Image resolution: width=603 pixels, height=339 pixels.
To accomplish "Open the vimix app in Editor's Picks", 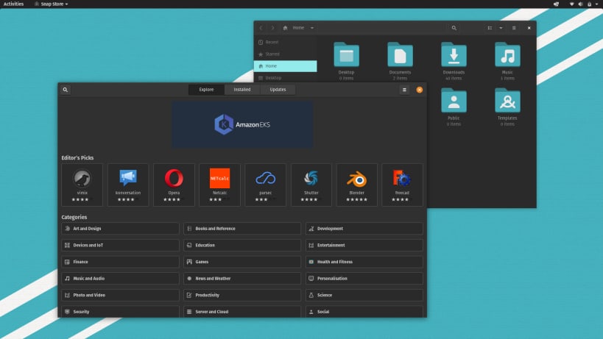I will 82,185.
